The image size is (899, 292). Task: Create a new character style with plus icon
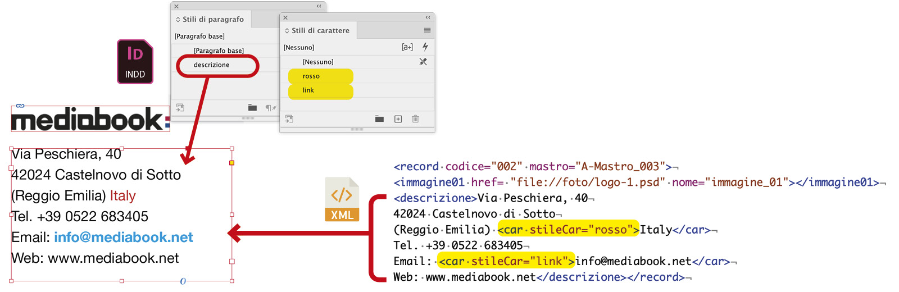398,119
